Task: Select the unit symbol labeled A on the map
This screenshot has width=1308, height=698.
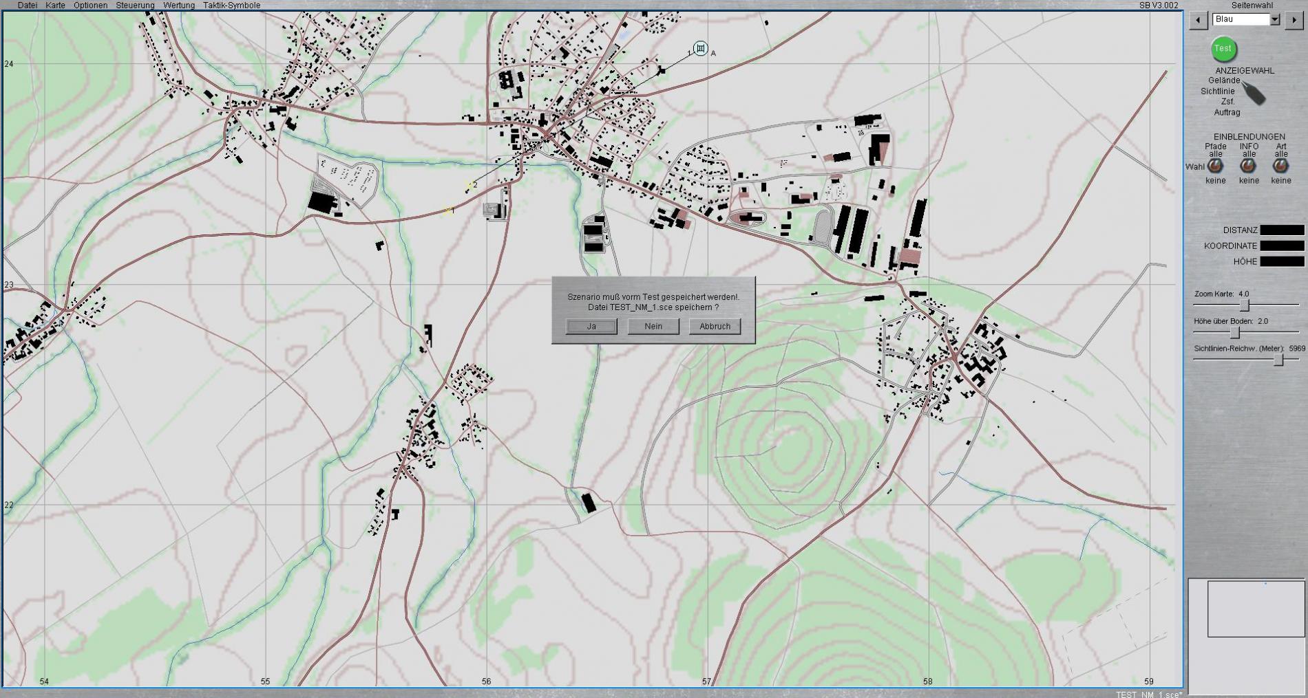Action: coord(700,48)
